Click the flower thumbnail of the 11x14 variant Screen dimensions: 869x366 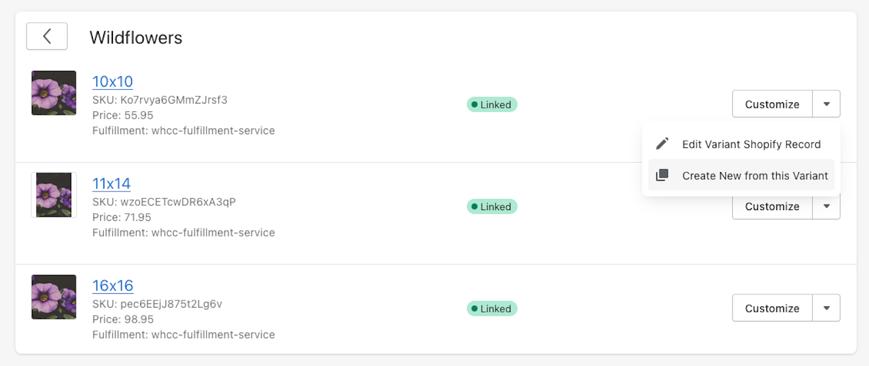click(x=54, y=195)
